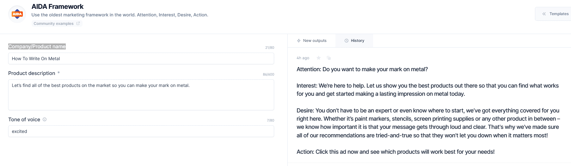Click the Company/Product name input field
571x166 pixels.
click(141, 59)
